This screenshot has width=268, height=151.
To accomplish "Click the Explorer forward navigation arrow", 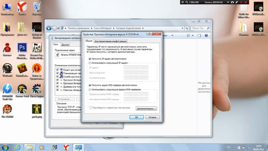I will coord(54,28).
